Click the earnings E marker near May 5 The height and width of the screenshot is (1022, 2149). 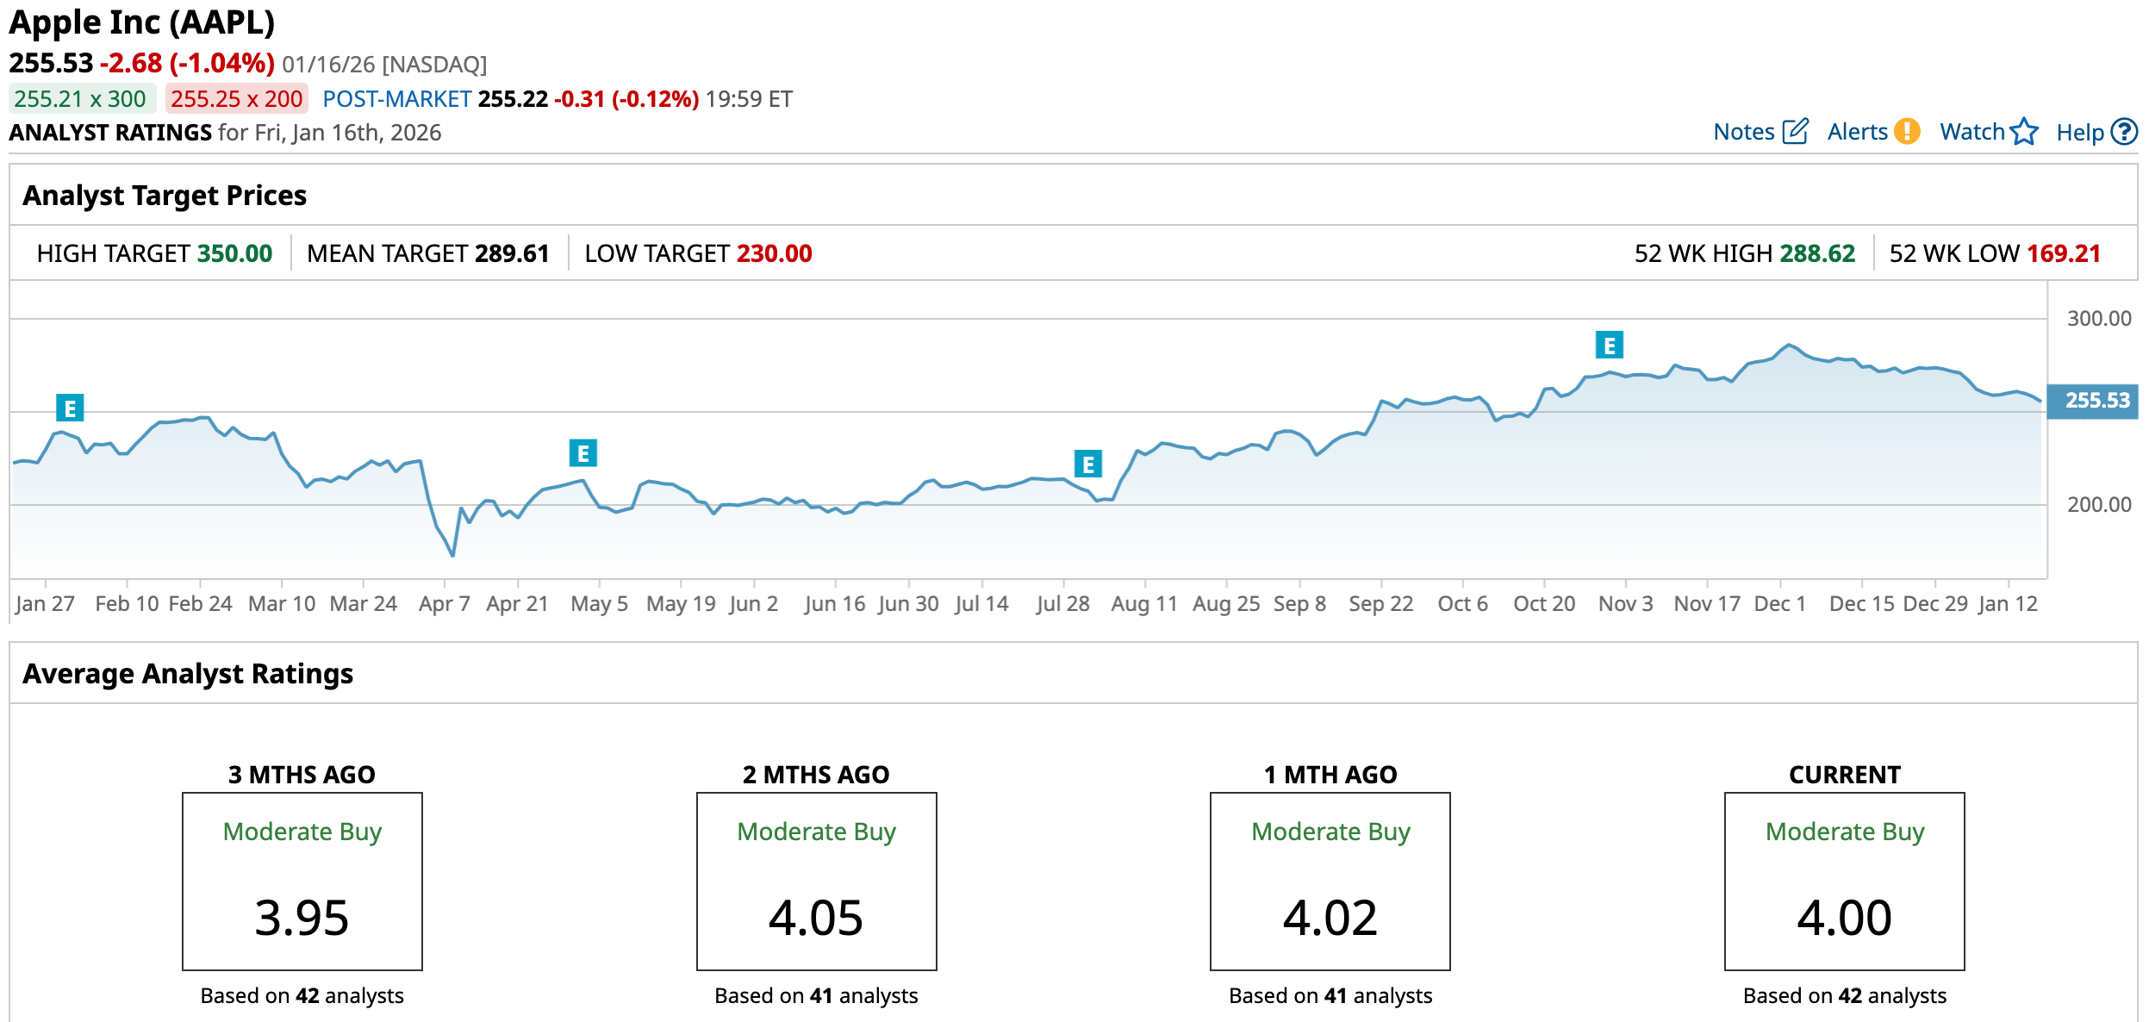tap(583, 453)
